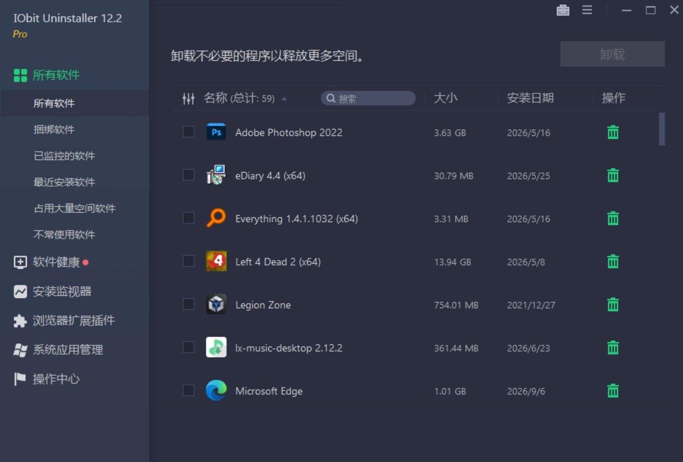Click the Legion Zone name text
Viewport: 683px width, 462px height.
pos(263,305)
